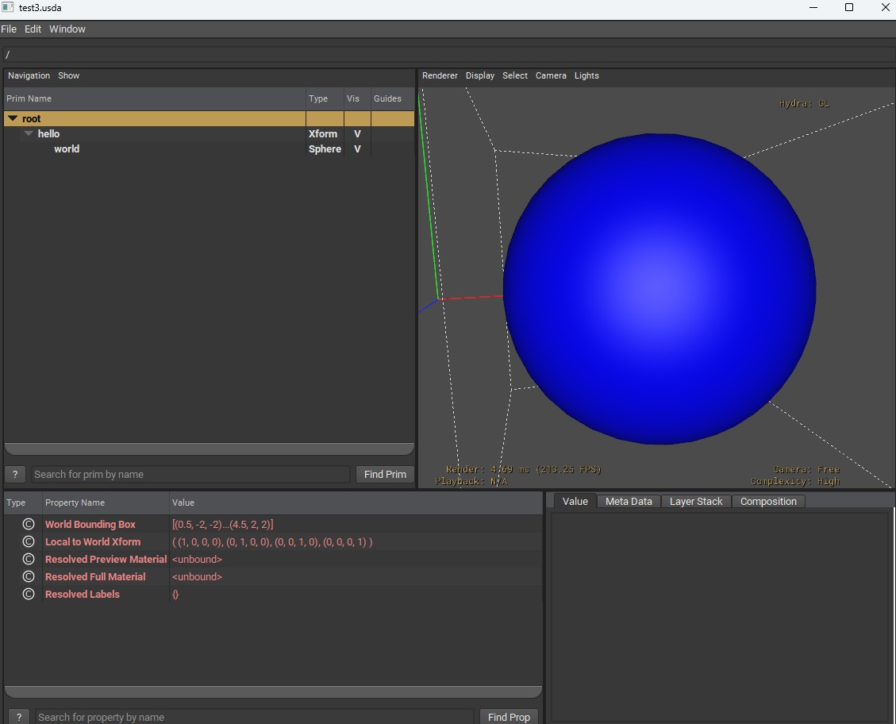Click the prim tree horizontal scrollbar

210,449
